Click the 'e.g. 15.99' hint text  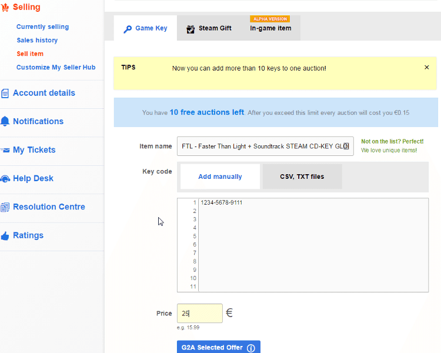(x=188, y=328)
